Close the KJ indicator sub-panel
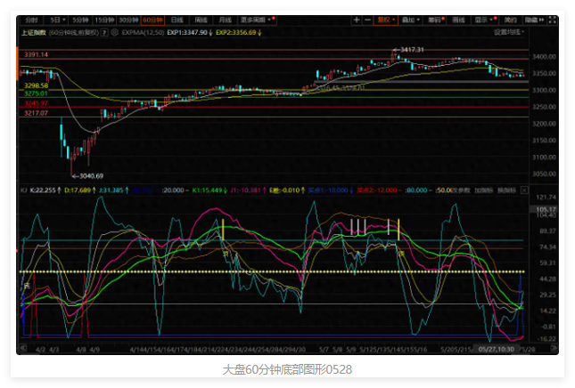The height and width of the screenshot is (388, 575). point(524,190)
